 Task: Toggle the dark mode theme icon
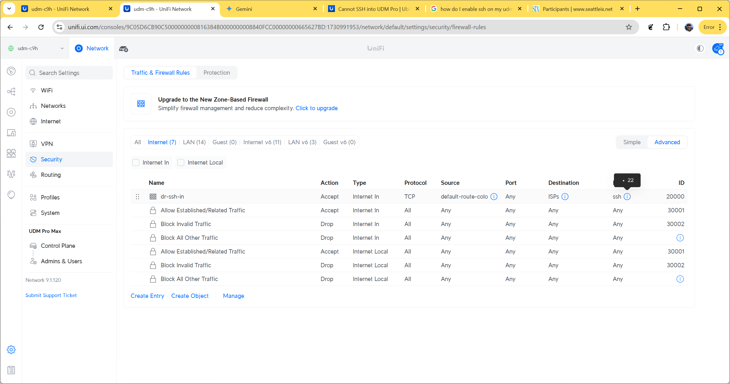(700, 48)
